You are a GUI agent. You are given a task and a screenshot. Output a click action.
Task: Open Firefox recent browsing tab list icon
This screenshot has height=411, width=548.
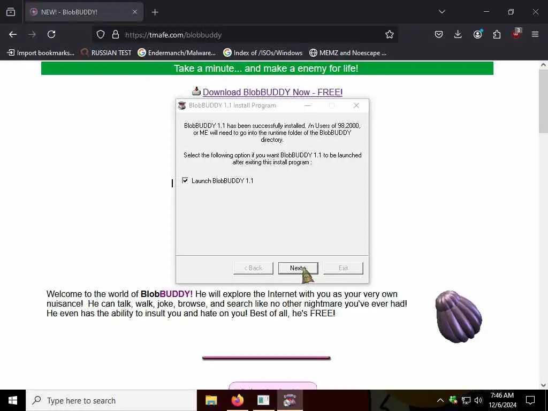(x=11, y=12)
